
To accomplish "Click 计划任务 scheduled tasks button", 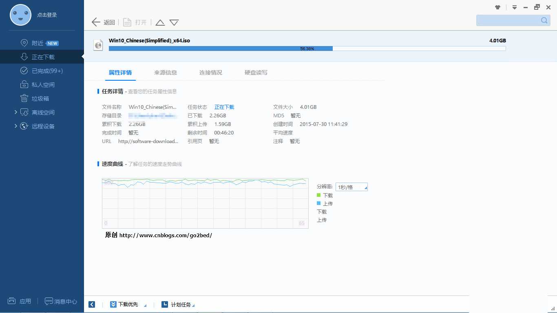I will (x=181, y=305).
